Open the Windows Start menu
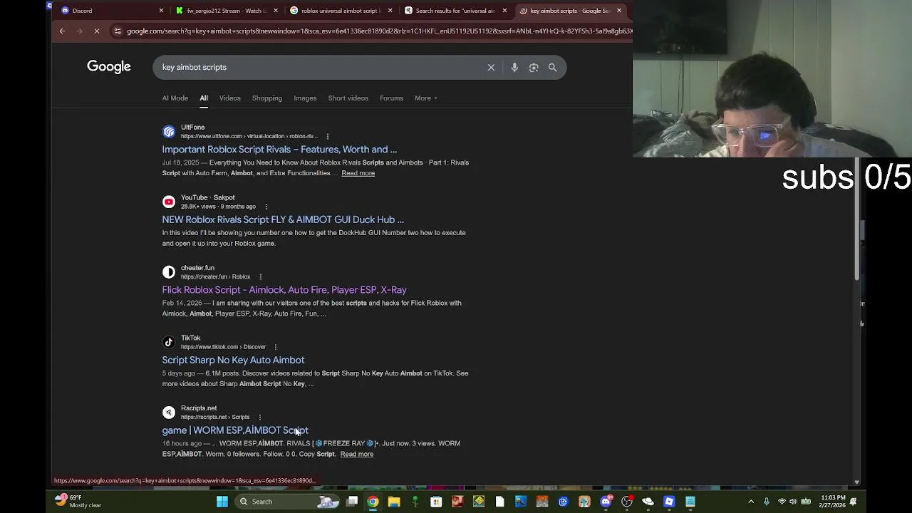This screenshot has height=513, width=912. pyautogui.click(x=222, y=502)
